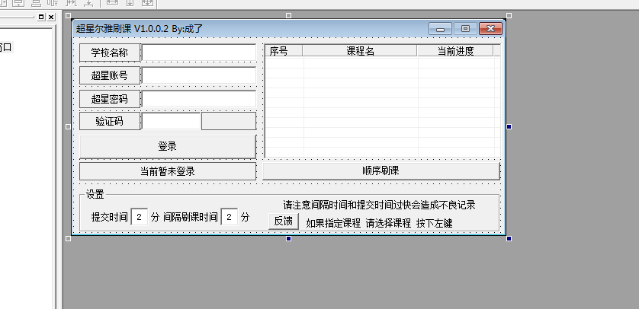The image size is (639, 309).
Task: Click the form title 超星尔雅刷课 V1.0.0.2
Action: click(x=140, y=29)
